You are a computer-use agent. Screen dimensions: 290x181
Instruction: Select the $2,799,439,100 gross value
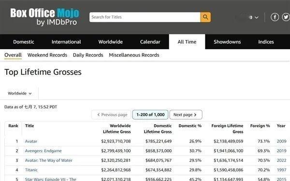(116, 151)
